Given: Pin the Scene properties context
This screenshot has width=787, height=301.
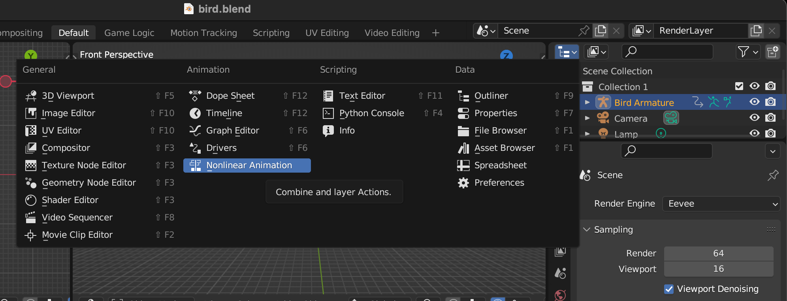Looking at the screenshot, I should pyautogui.click(x=773, y=175).
